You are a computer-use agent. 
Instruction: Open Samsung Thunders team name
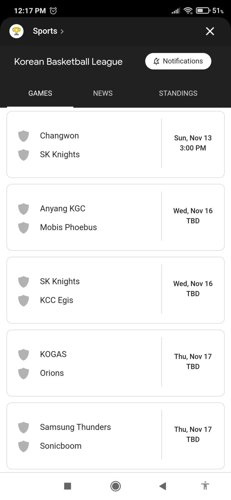click(76, 427)
